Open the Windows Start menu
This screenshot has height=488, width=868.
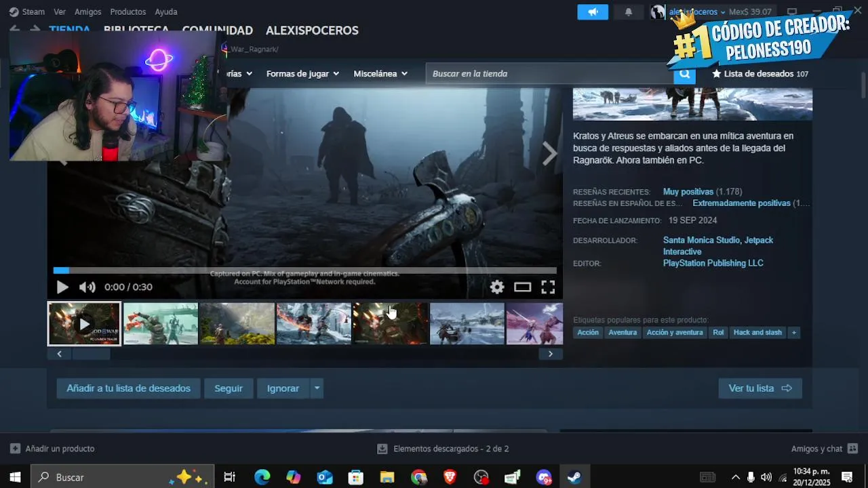point(15,477)
